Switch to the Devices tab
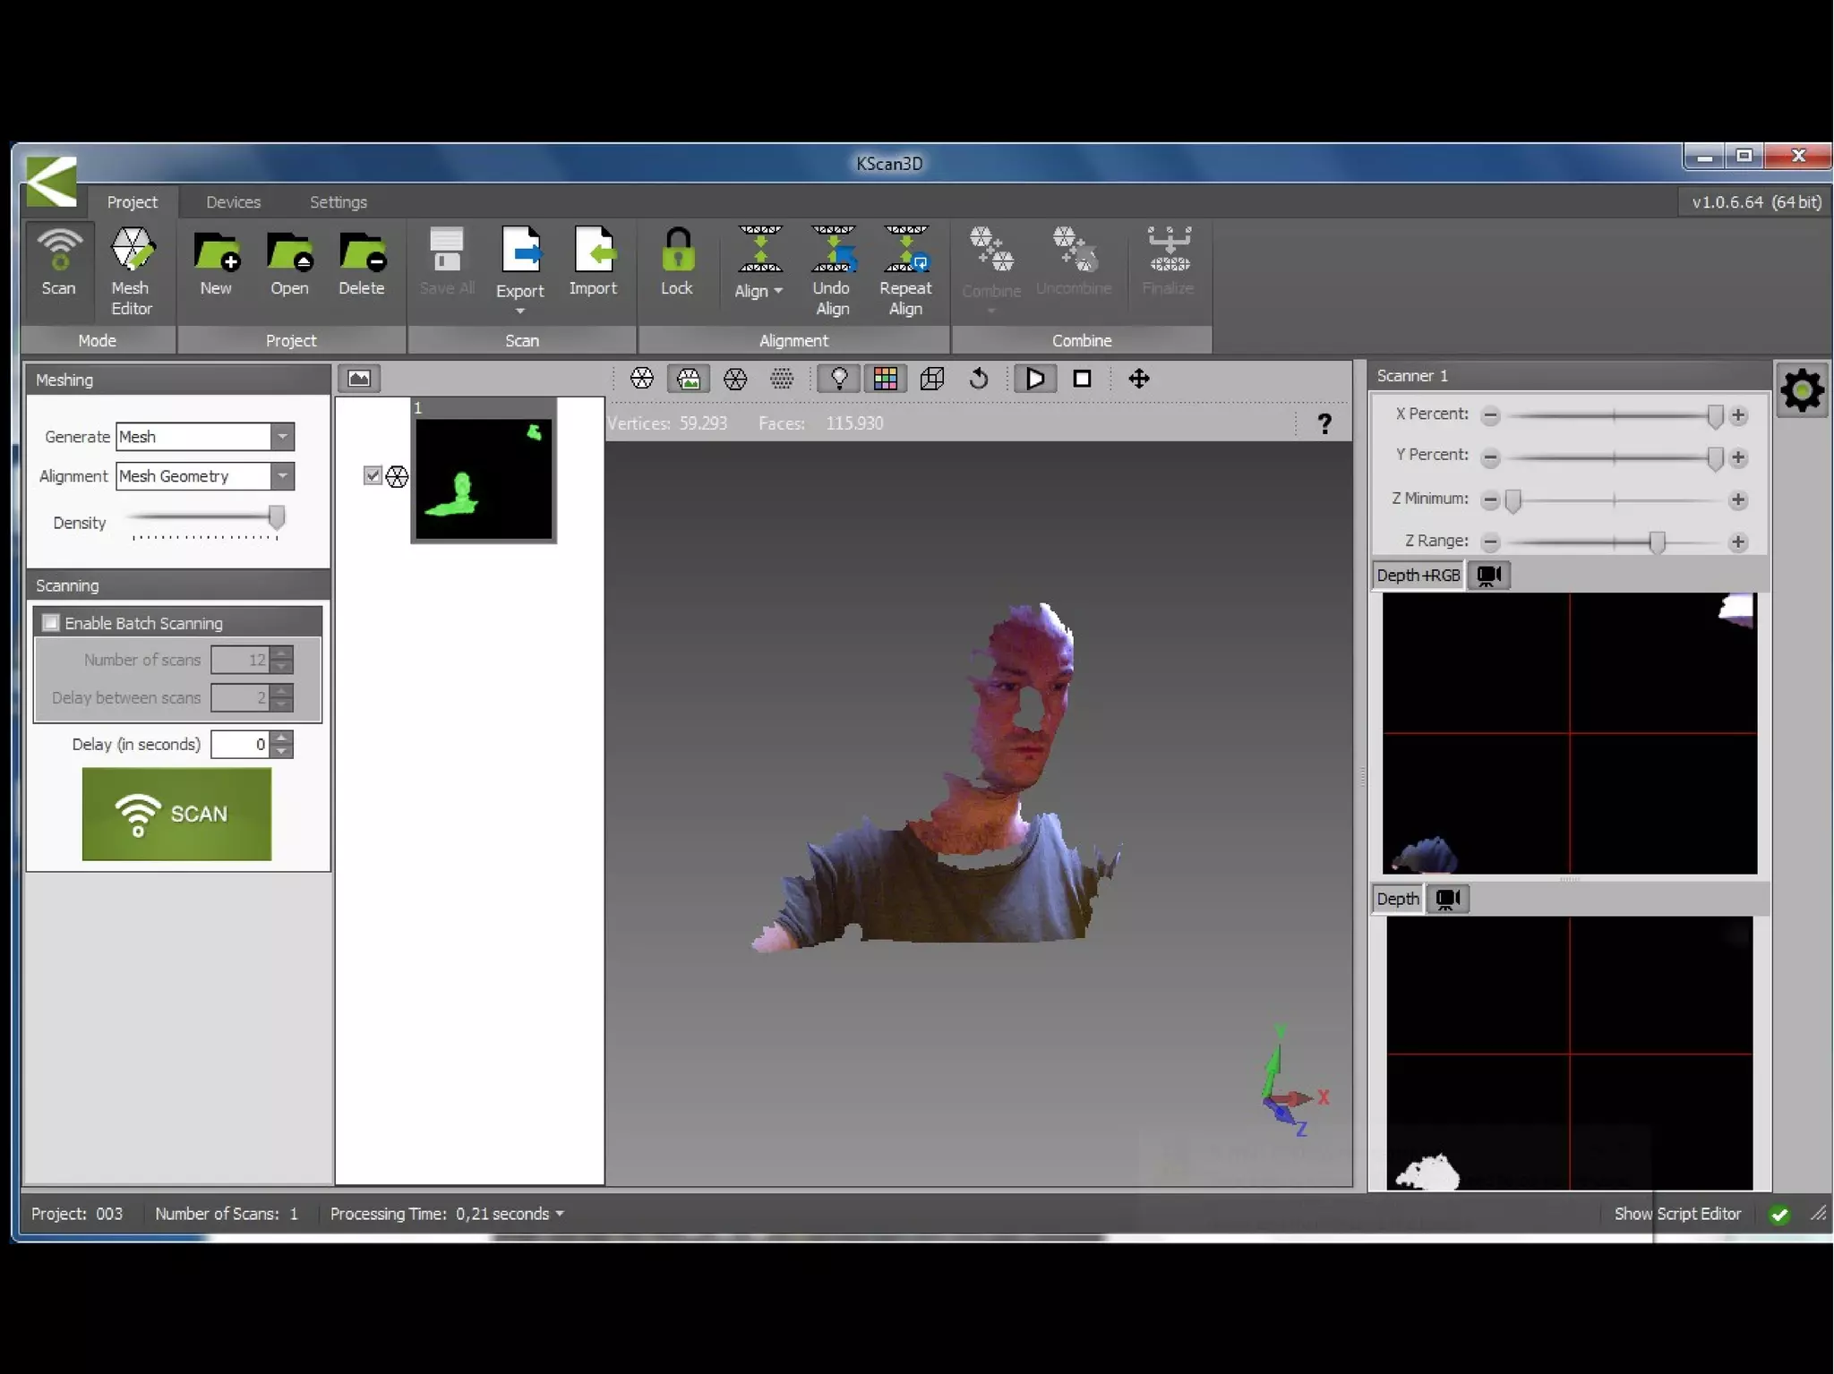Screen dimensions: 1834x1374 233,202
